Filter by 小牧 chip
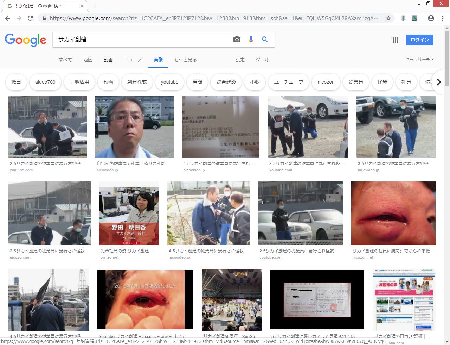Screen dimensions: 450x345 point(255,82)
